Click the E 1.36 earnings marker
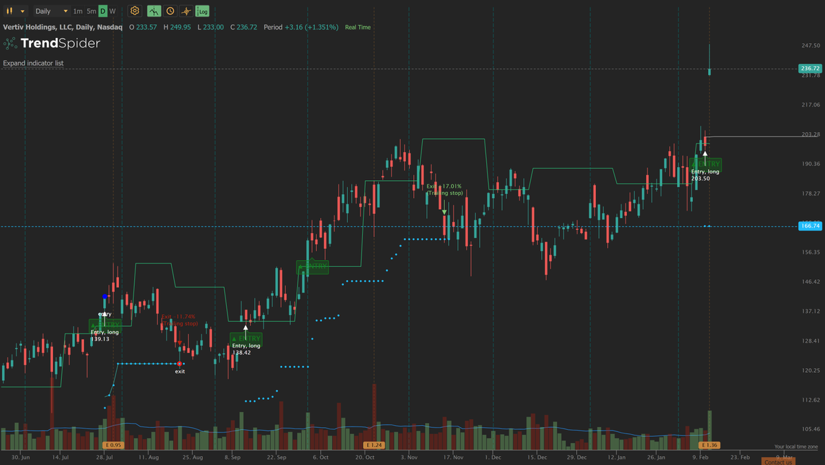825x465 pixels. pos(708,445)
